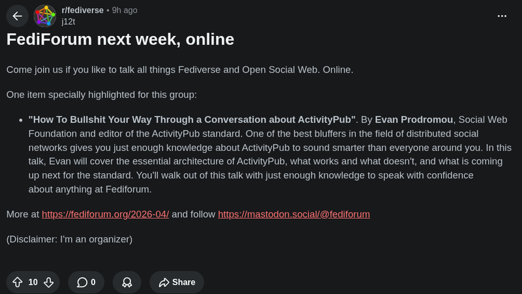Follow the mastodon.social/@fediforum link
This screenshot has width=522, height=294.
click(x=294, y=214)
